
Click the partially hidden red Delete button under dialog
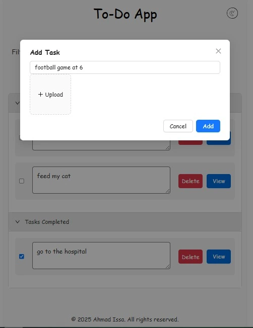[191, 143]
